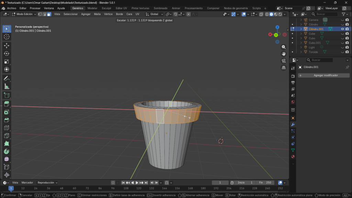352x198 pixels.
Task: Toggle visibility of Cilindro.001 in the outliner
Action: tap(342, 29)
